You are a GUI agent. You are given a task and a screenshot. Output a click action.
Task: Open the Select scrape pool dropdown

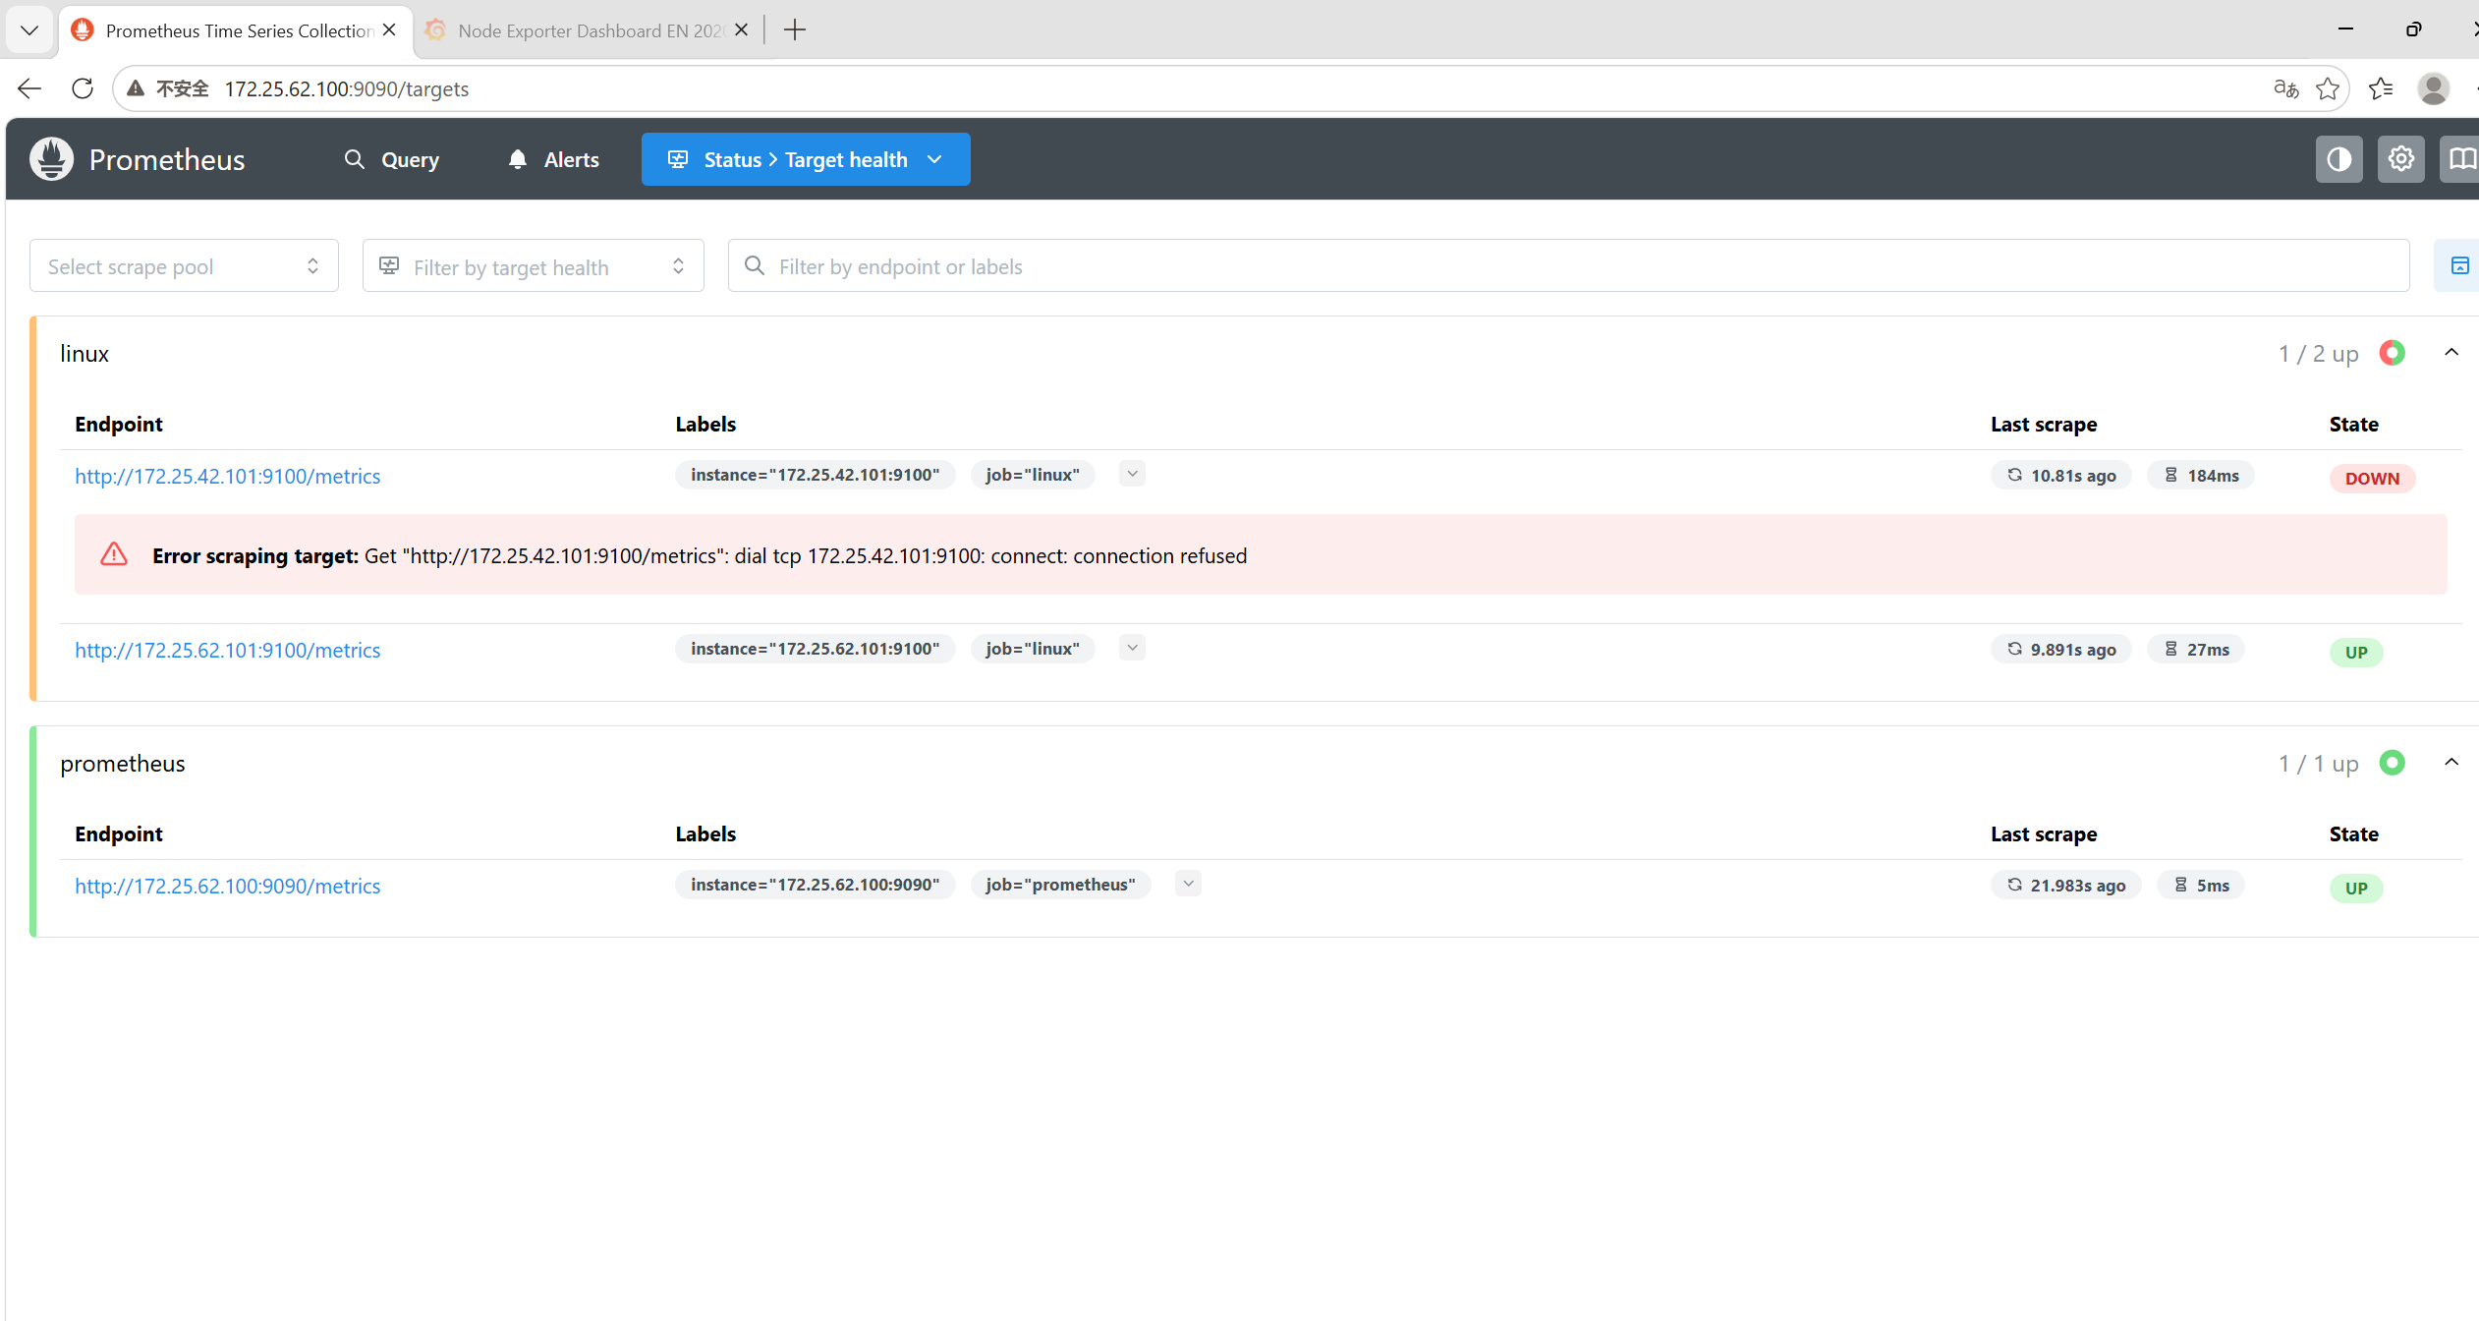[184, 265]
